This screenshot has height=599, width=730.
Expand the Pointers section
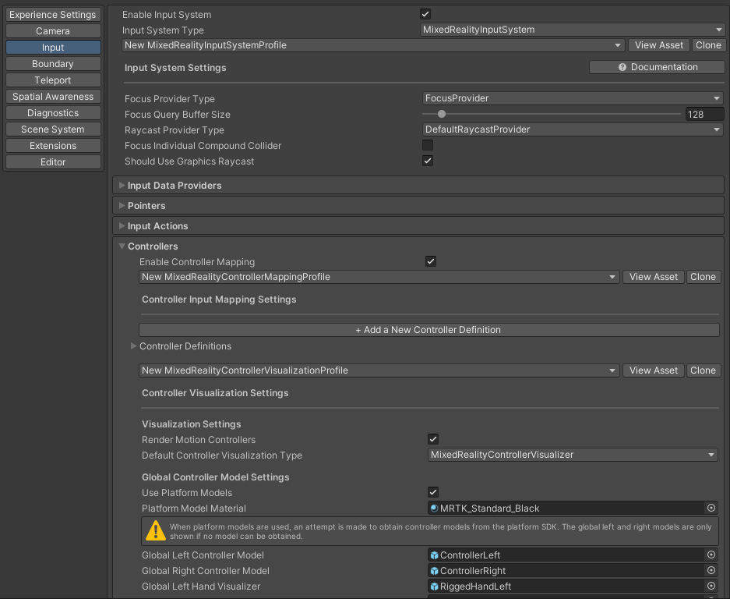[121, 205]
